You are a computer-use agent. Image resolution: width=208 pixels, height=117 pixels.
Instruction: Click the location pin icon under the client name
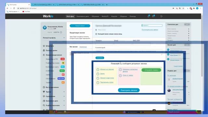[96, 30]
